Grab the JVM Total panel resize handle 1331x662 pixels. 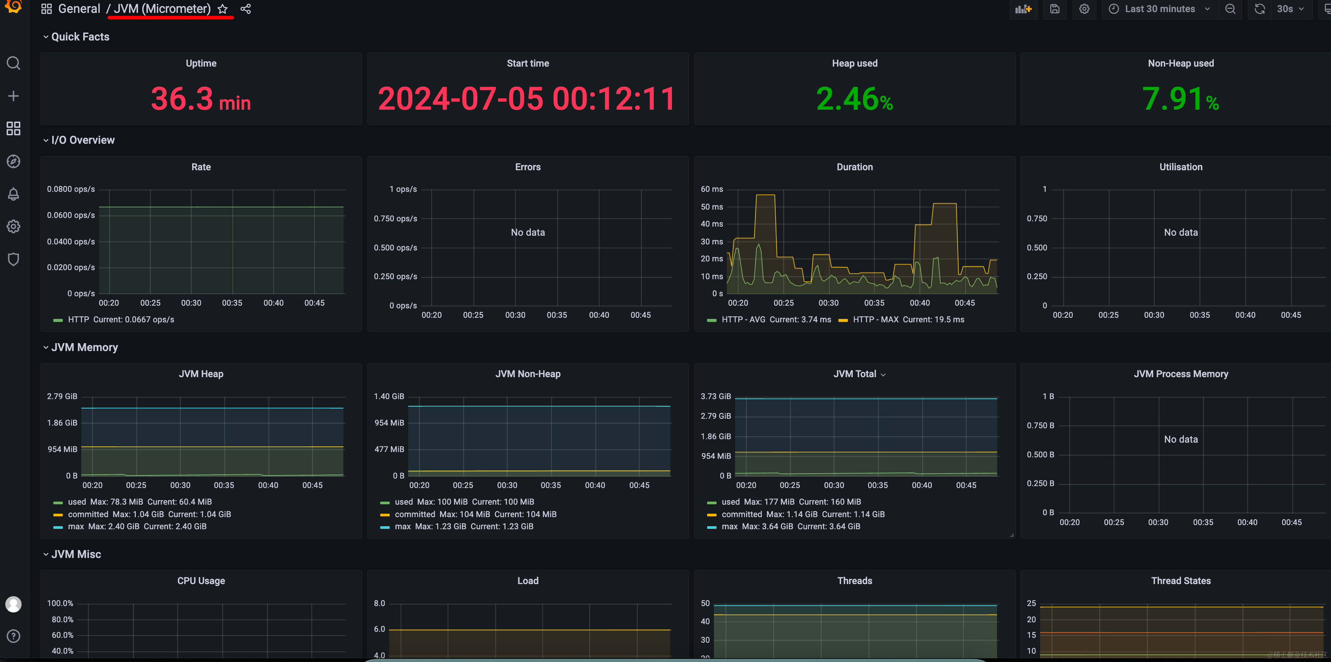point(1012,535)
